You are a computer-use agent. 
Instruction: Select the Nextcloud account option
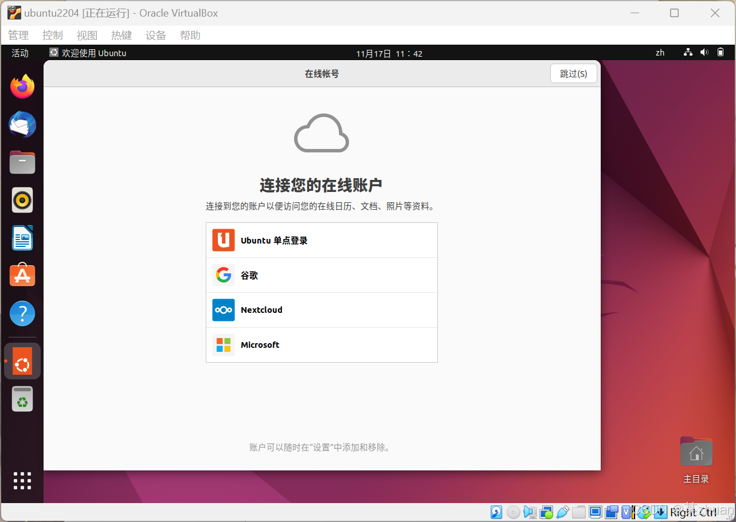click(322, 310)
